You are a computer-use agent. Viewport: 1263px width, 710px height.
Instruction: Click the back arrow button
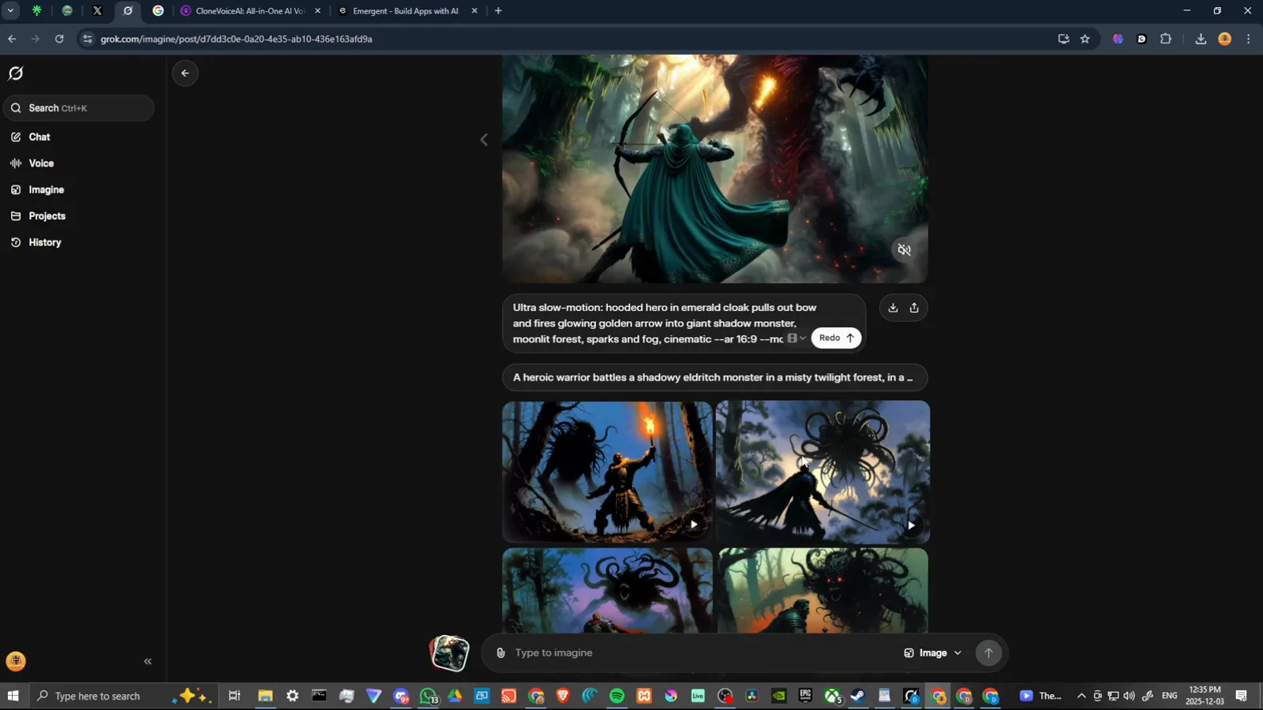click(185, 73)
